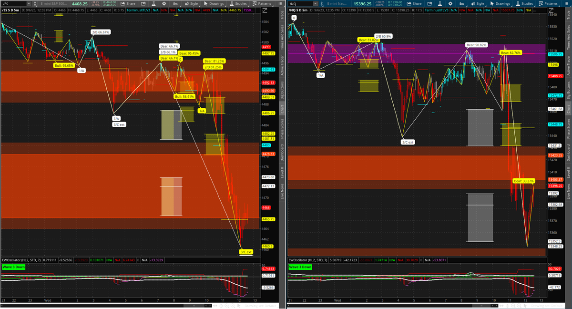Viewport: 572px width, 309px height.
Task: Click the 'Bear: 95.45%' label on /ES chart
Action: tap(190, 53)
